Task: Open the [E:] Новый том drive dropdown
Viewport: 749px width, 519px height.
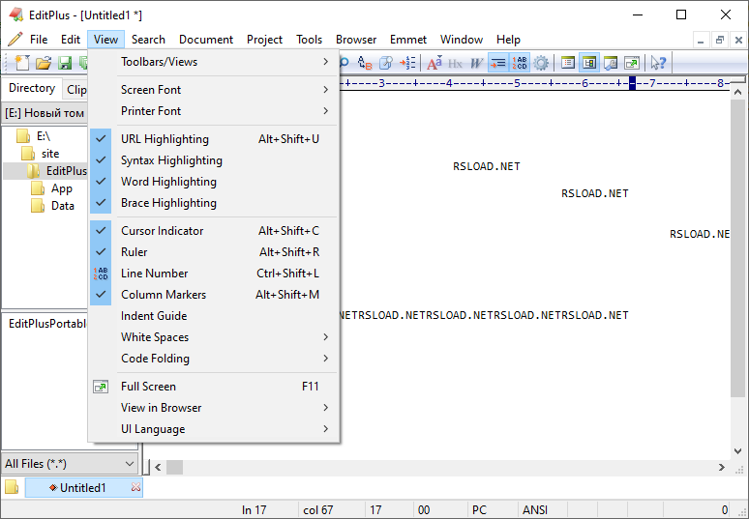Action: [x=45, y=113]
